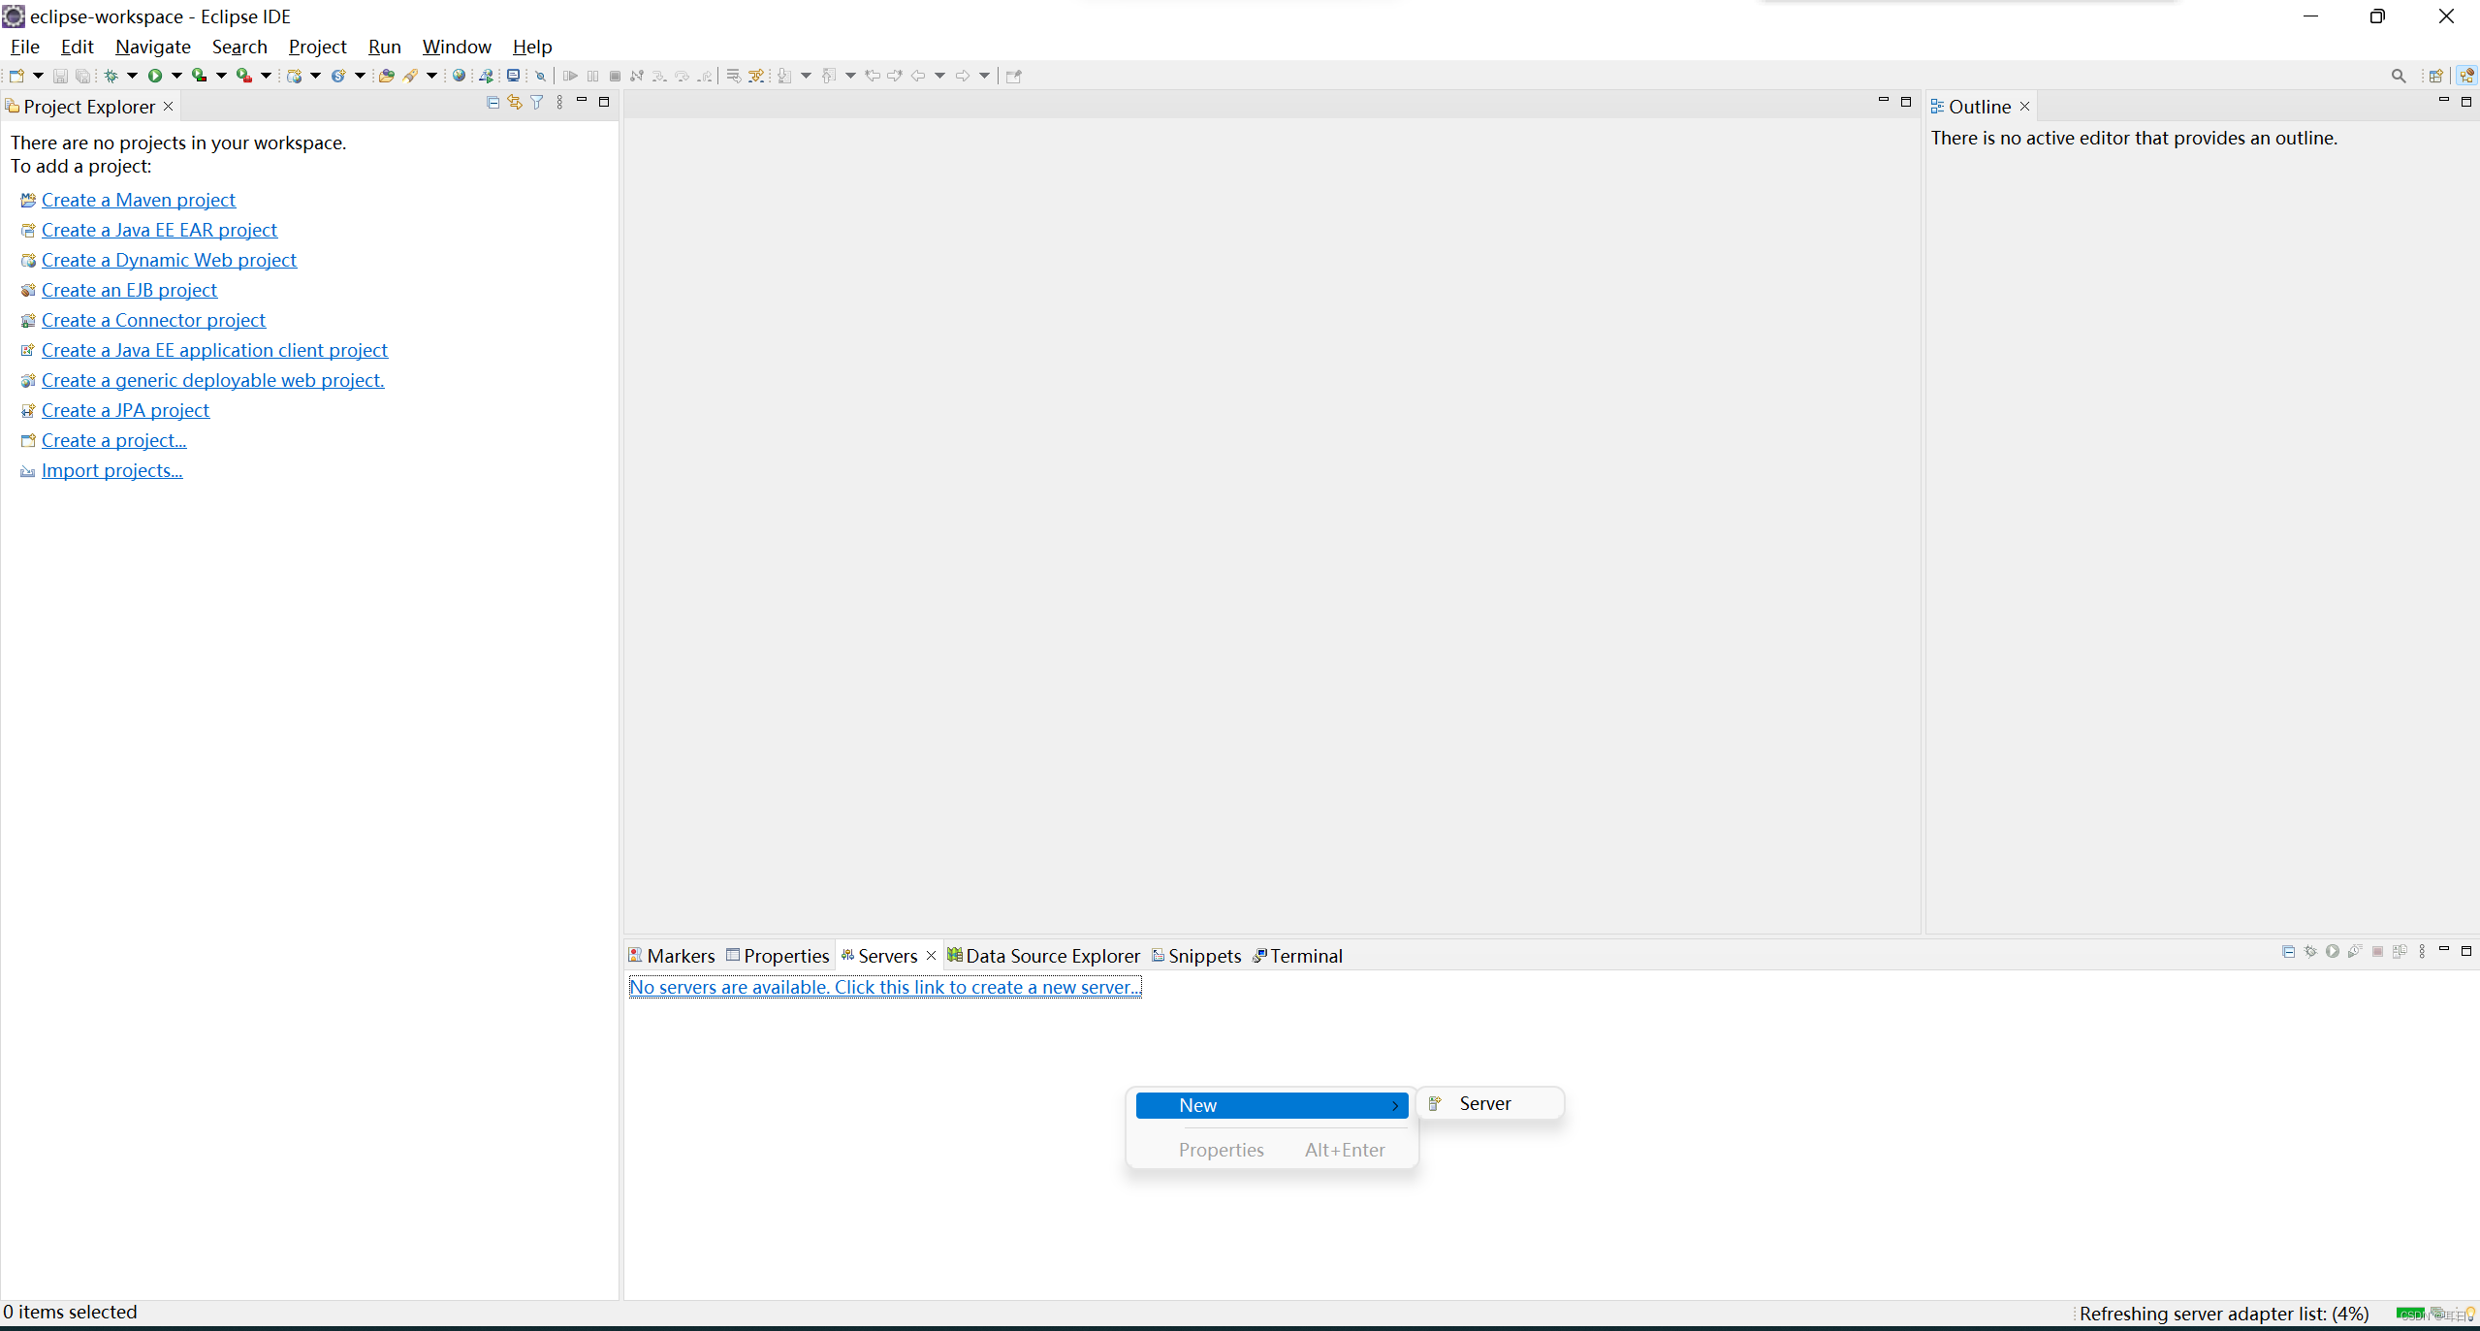Save the current editor contents
This screenshot has width=2480, height=1331.
coord(60,76)
